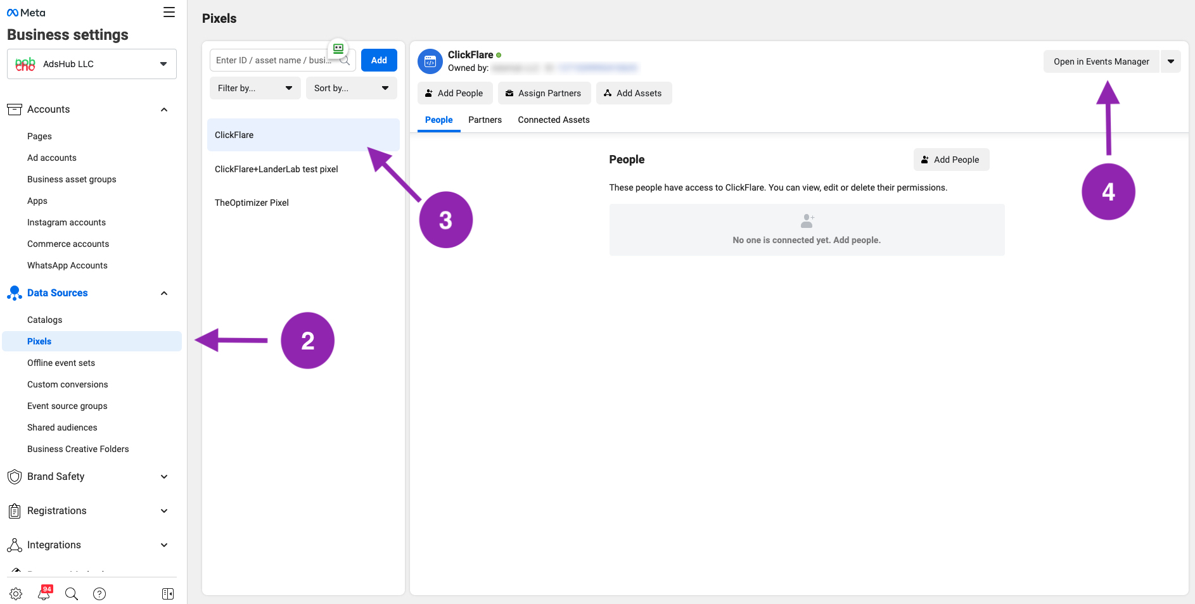Click Add People beside People heading
This screenshot has height=604, width=1195.
[951, 160]
